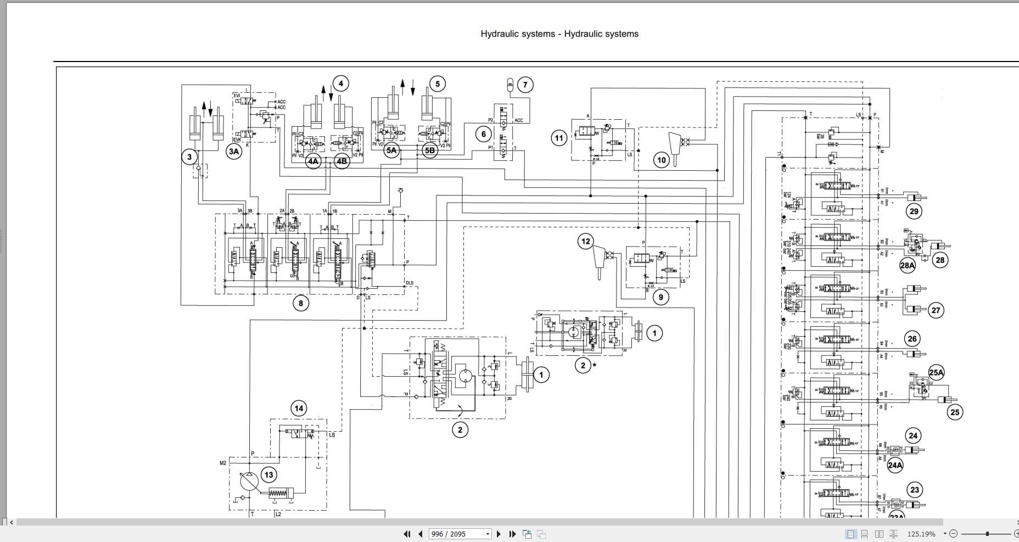Click callout 25A in the diagram
This screenshot has width=1019, height=542.
pyautogui.click(x=936, y=372)
